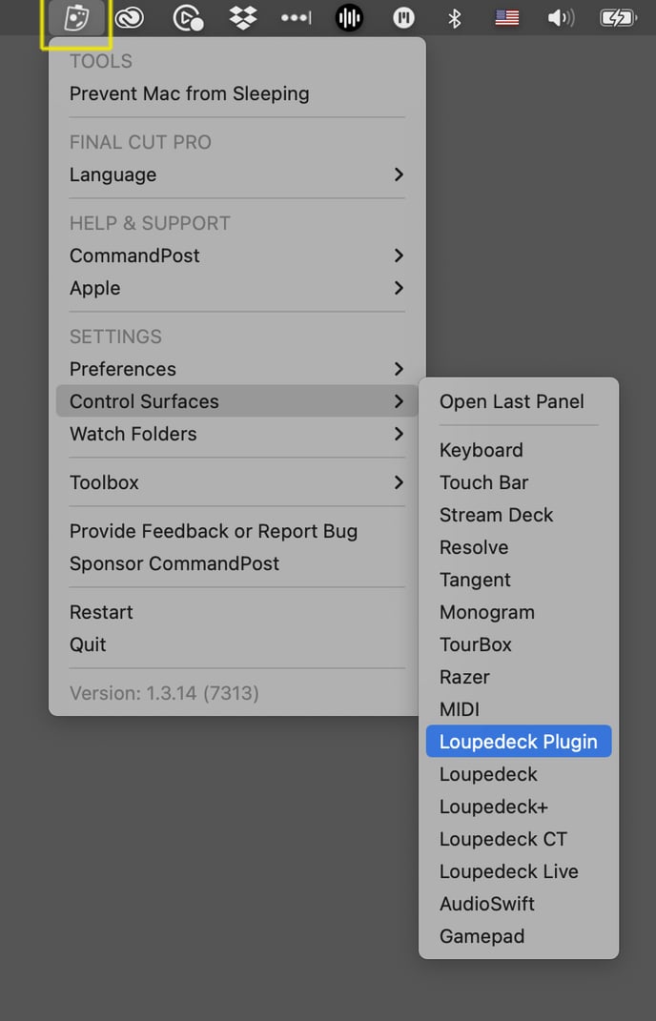The image size is (656, 1021).
Task: Choose MIDI from the control surfaces list
Action: [x=459, y=709]
